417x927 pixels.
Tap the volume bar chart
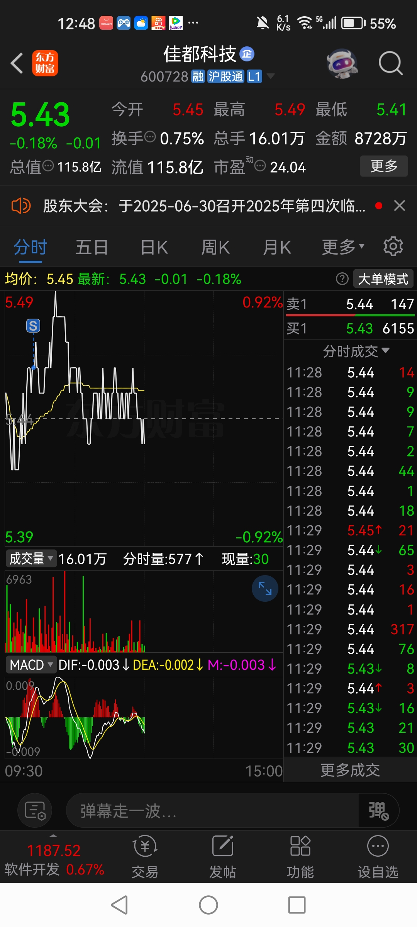click(144, 612)
